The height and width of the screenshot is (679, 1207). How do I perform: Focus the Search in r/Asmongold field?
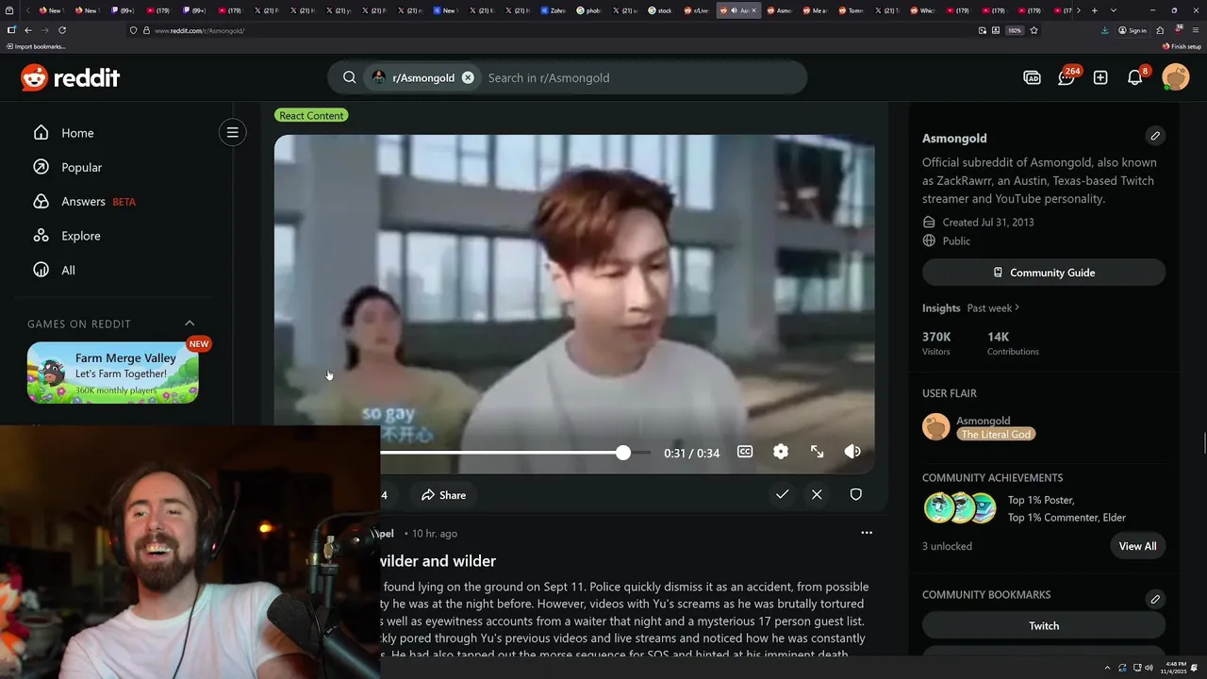click(641, 77)
